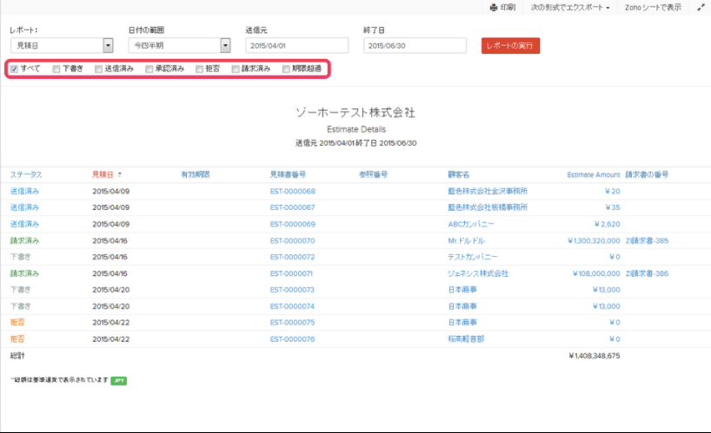
Task: Enable the 期限超過 filter checkbox
Action: 286,69
